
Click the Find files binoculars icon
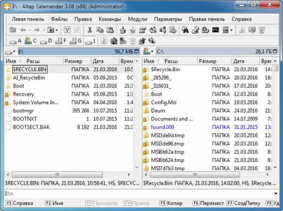[185, 30]
